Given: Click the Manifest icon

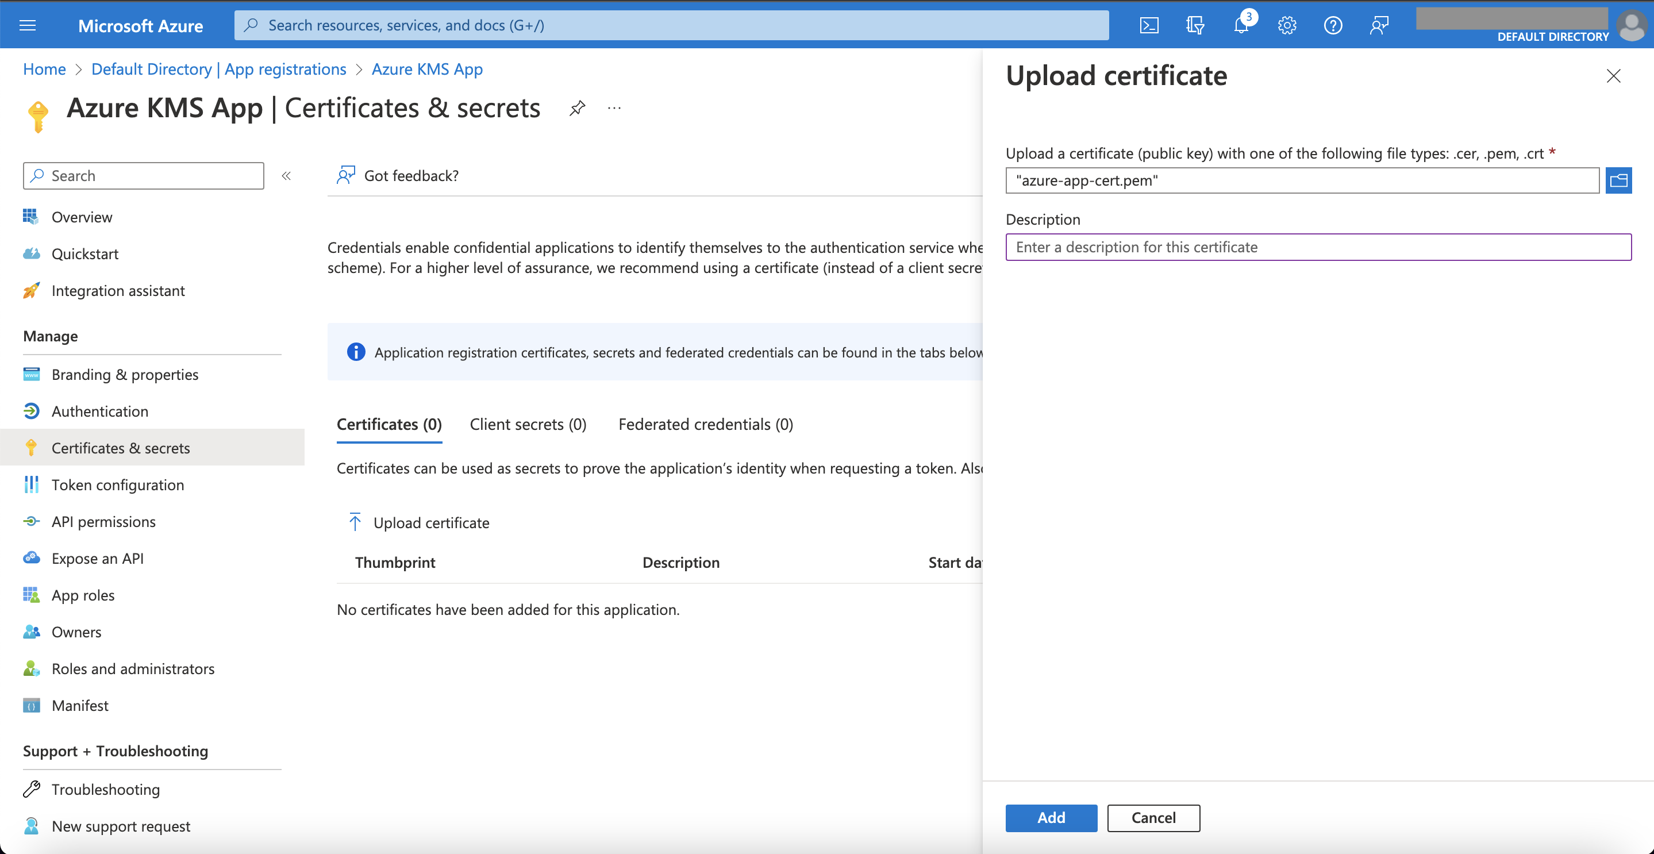Looking at the screenshot, I should pyautogui.click(x=31, y=705).
